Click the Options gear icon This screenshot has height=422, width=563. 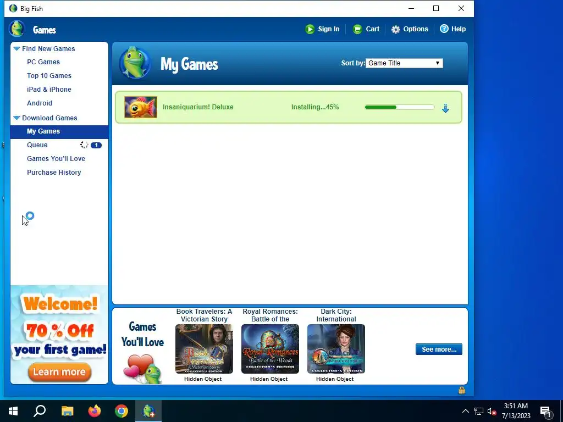point(396,30)
